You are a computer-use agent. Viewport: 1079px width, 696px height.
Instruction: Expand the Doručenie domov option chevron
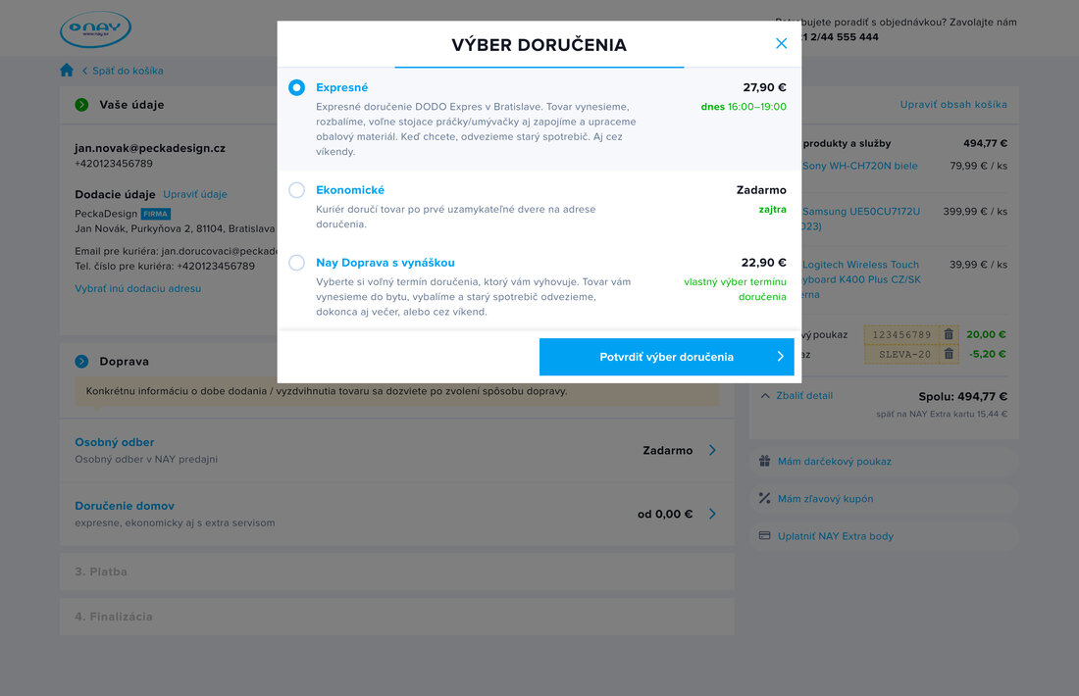tap(712, 514)
